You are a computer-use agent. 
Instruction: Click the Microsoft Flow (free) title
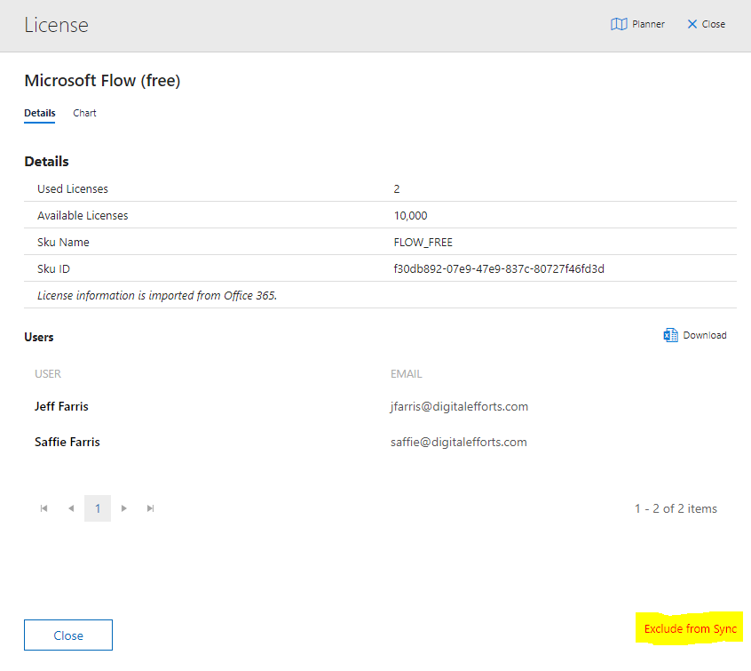tap(102, 81)
